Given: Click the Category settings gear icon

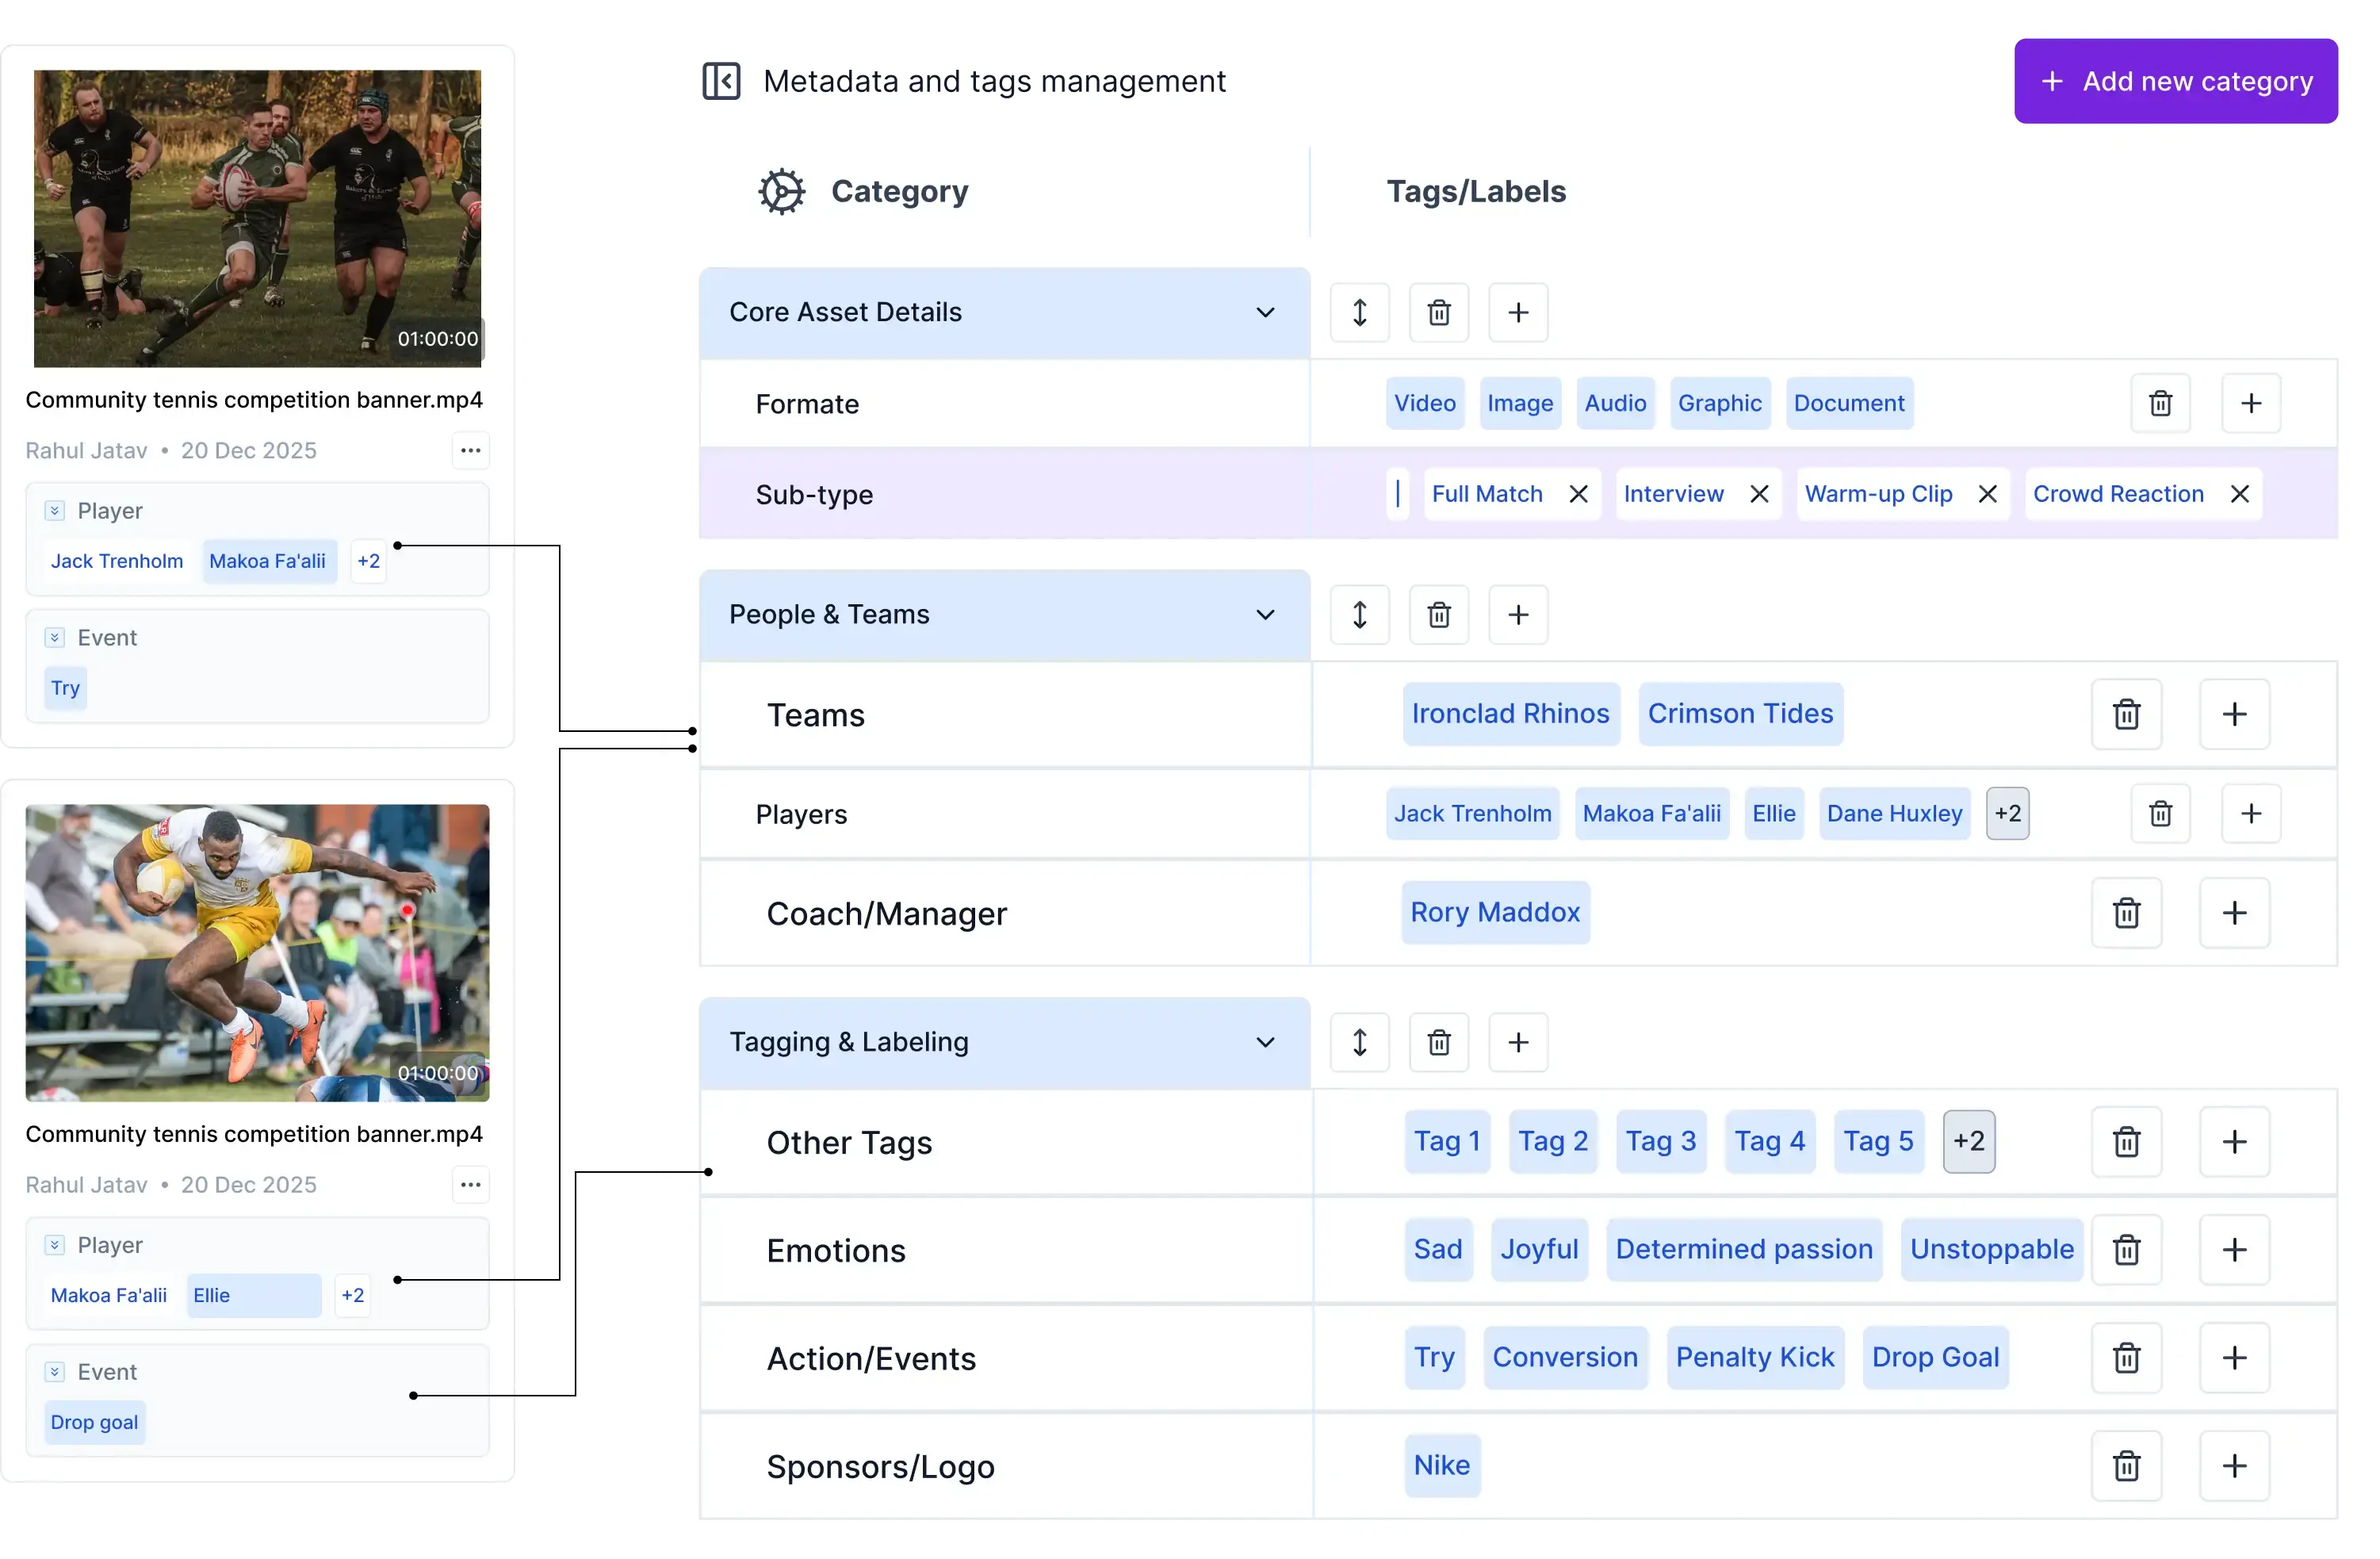Looking at the screenshot, I should (x=781, y=191).
